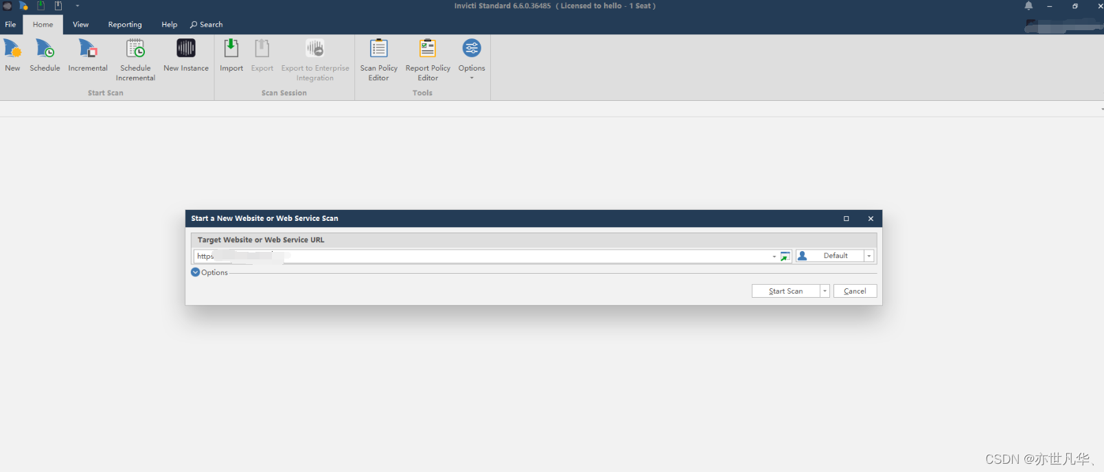Open the File menu
1104x472 pixels.
tap(10, 25)
